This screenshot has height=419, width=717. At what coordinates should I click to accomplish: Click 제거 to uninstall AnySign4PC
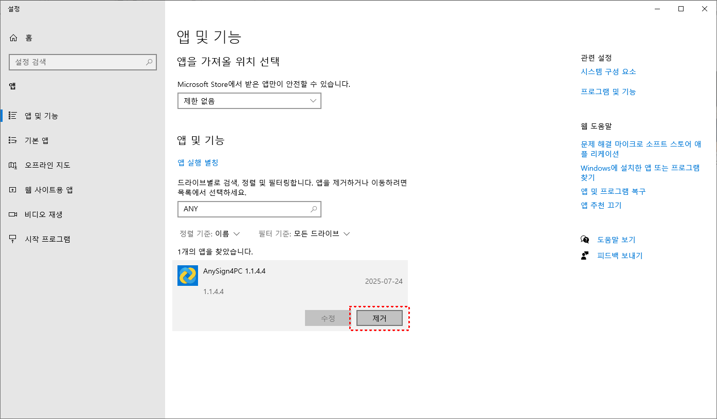tap(379, 318)
